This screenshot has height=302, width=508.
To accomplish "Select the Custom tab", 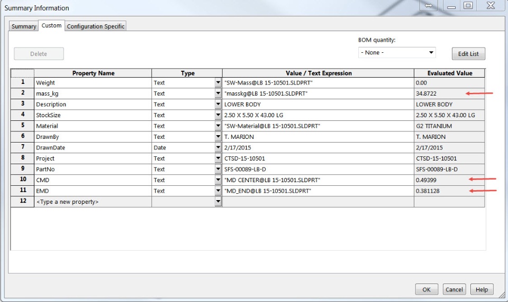I will tap(51, 25).
